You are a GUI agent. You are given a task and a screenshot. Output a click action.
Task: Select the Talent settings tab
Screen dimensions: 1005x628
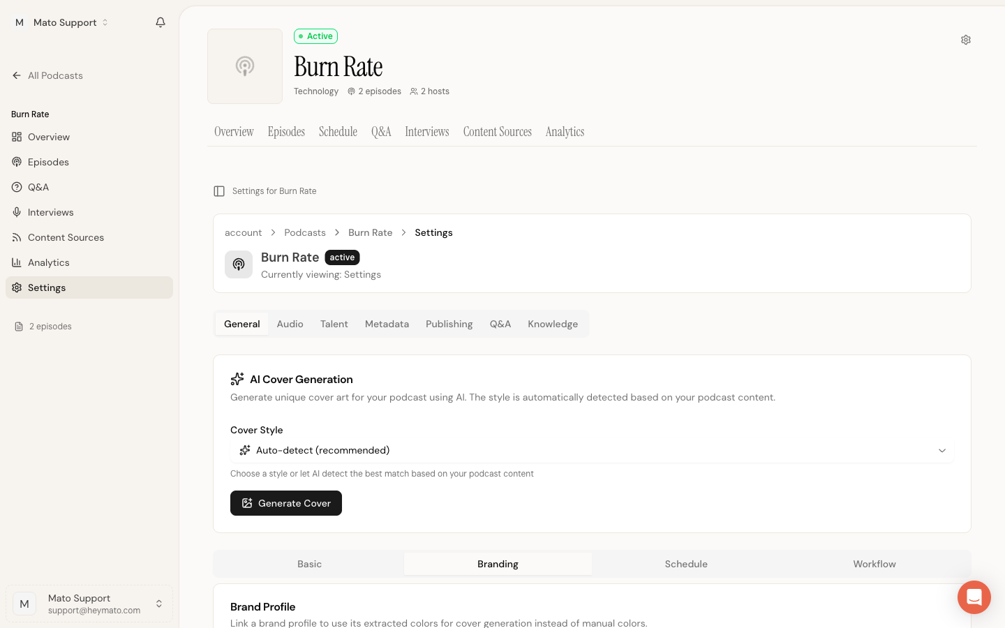(334, 324)
